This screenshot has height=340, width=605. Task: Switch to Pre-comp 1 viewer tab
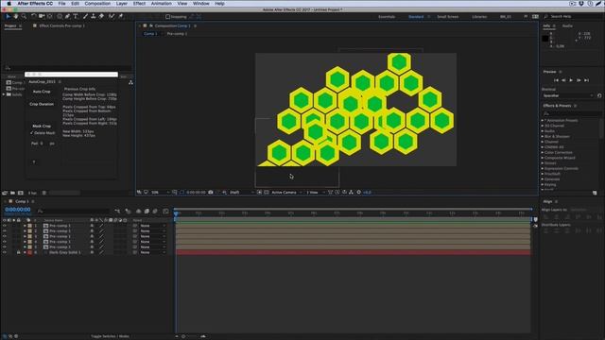(x=177, y=34)
